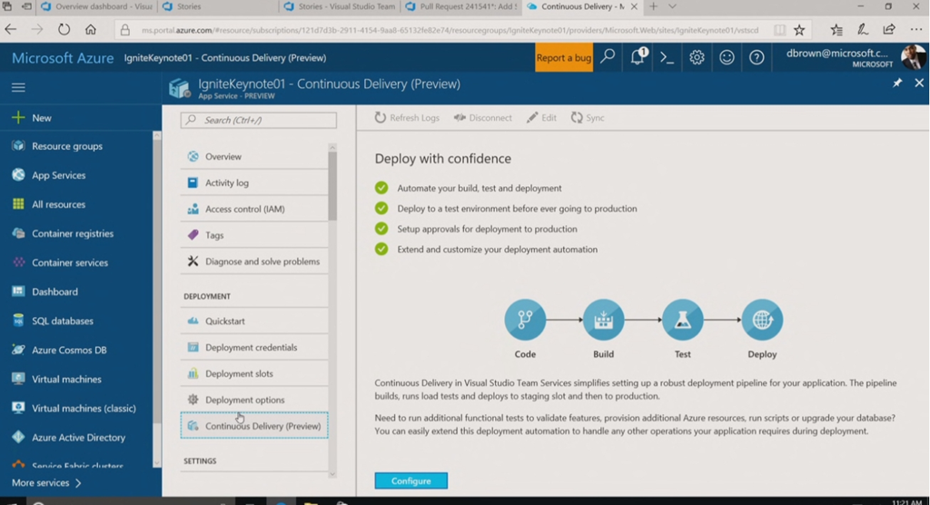
Task: Click the feedback smiley icon
Action: pos(727,57)
